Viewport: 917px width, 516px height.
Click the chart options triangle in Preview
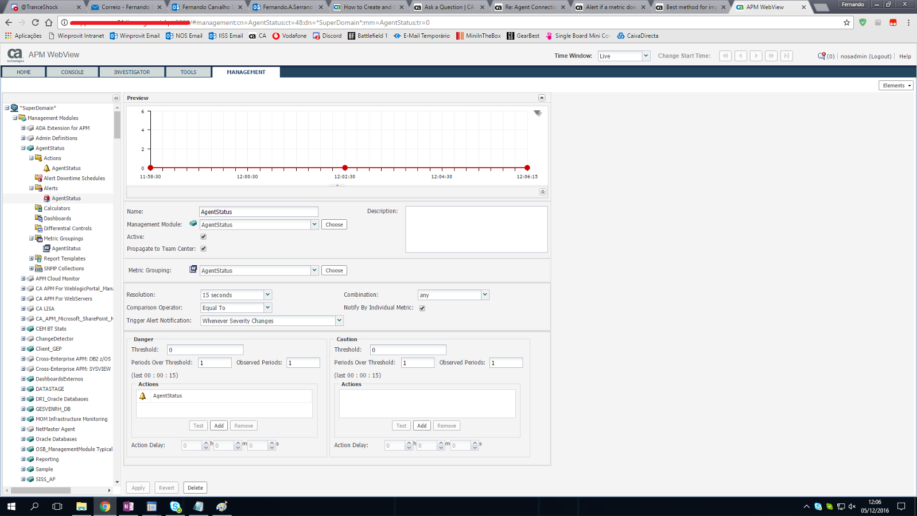click(x=538, y=113)
